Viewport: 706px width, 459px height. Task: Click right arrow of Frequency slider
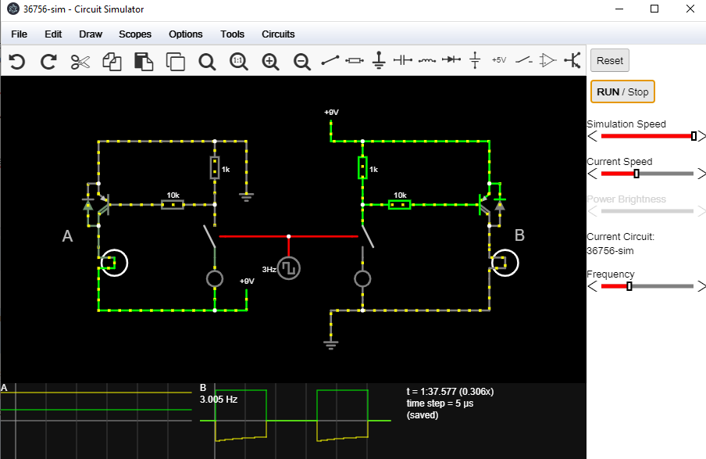[x=701, y=286]
